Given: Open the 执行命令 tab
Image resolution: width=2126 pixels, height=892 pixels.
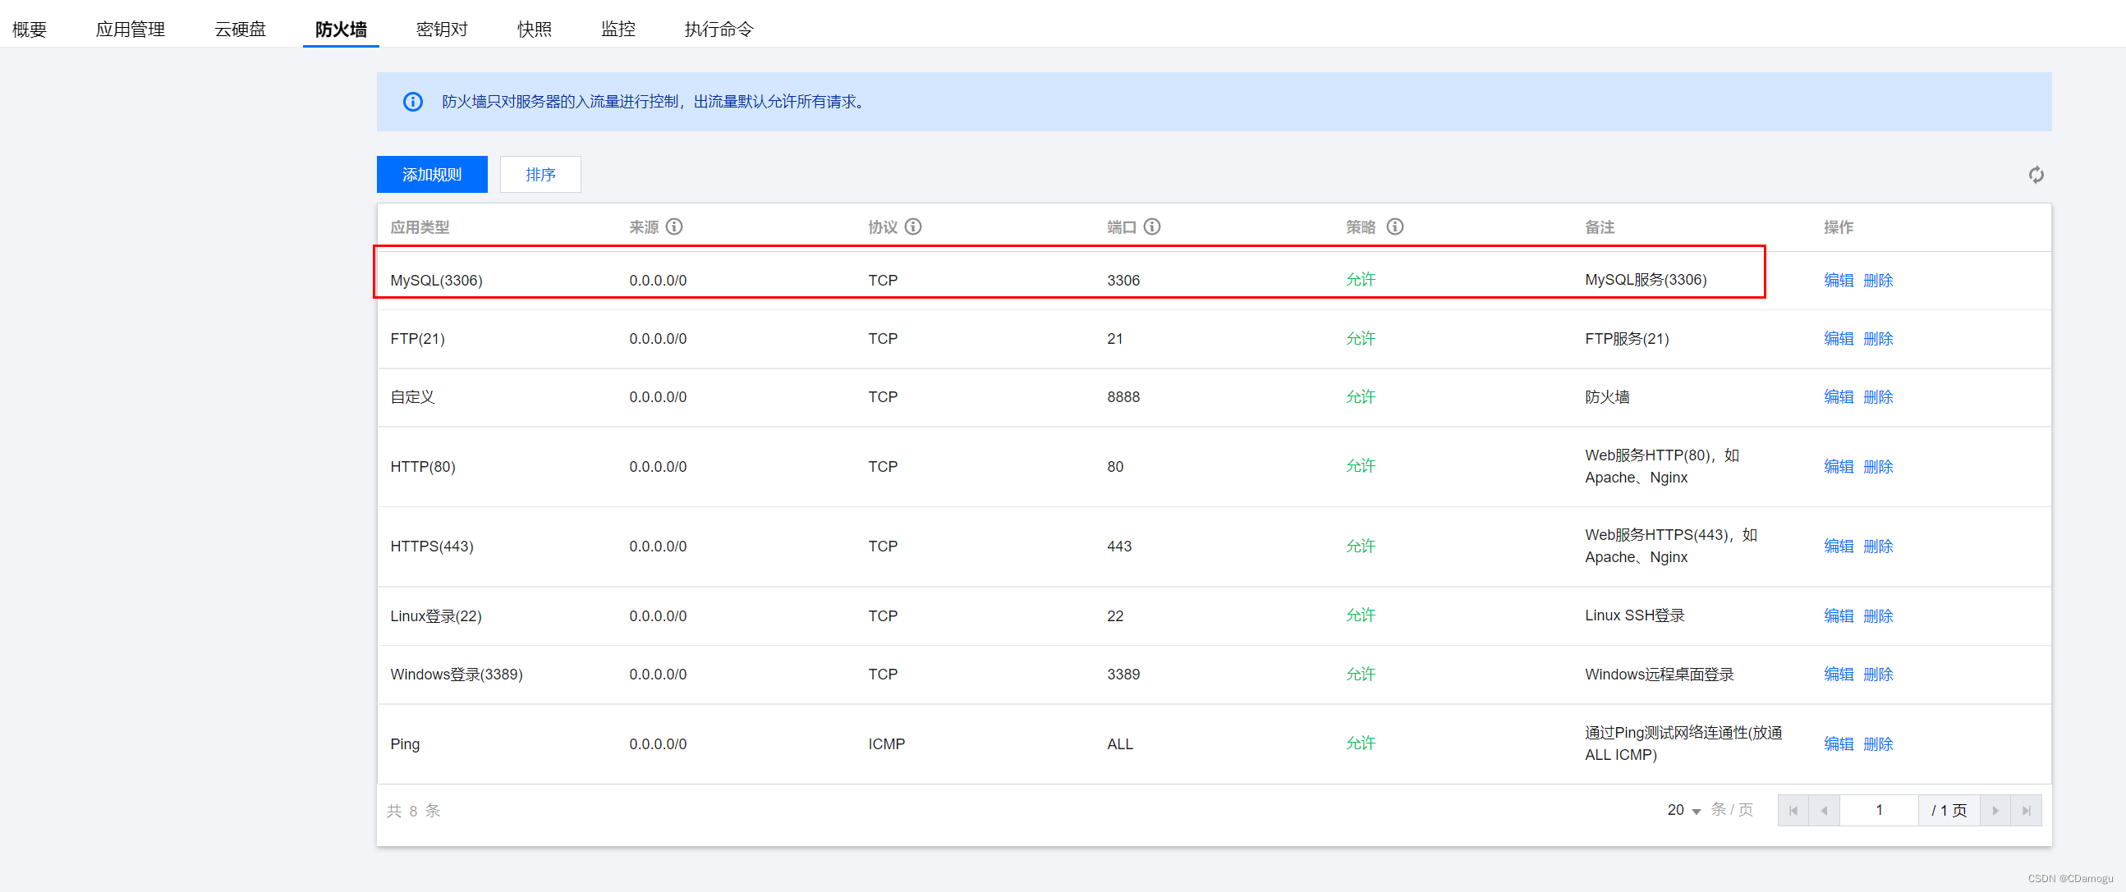Looking at the screenshot, I should click(x=719, y=29).
